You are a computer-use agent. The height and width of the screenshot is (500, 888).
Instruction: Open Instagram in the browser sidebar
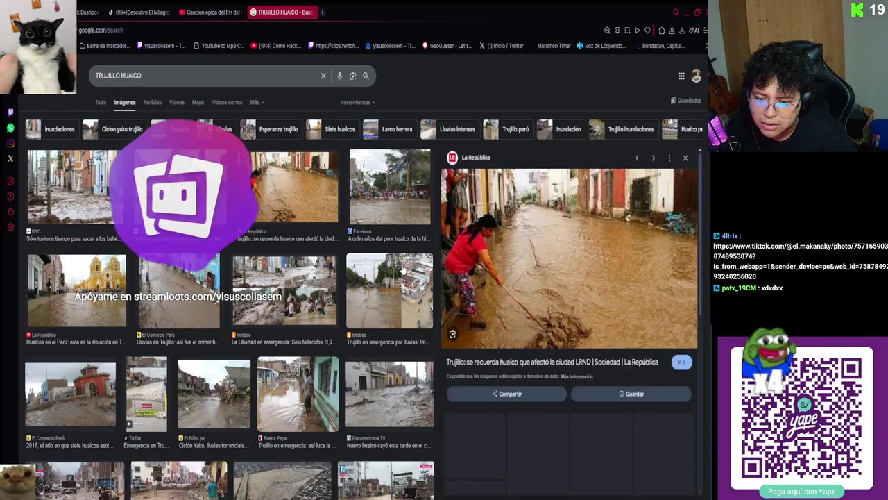tap(10, 143)
